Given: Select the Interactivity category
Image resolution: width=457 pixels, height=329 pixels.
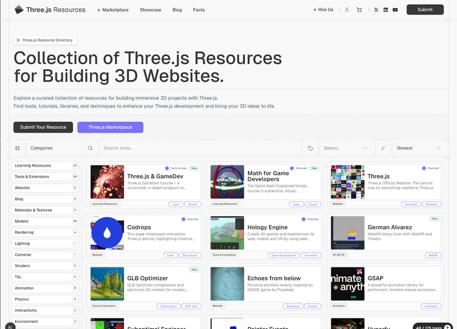Looking at the screenshot, I should tap(45, 310).
